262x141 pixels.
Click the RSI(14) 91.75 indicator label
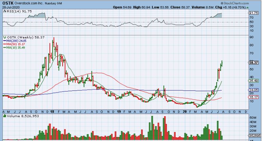coord(19,11)
